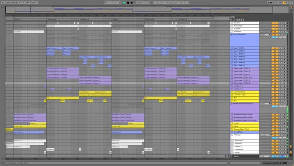
Task: Arm the Lead Noise Layer track
Action: (284, 95)
